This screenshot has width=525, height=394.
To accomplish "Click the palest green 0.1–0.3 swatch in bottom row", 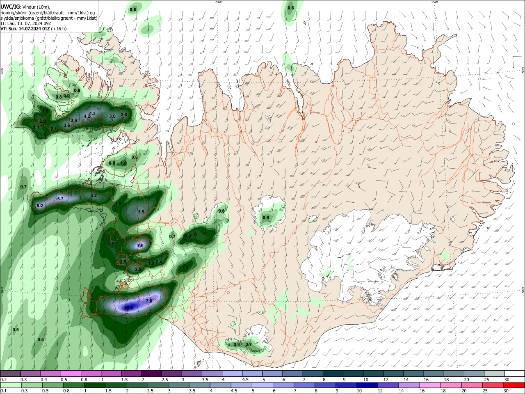I will 11,385.
